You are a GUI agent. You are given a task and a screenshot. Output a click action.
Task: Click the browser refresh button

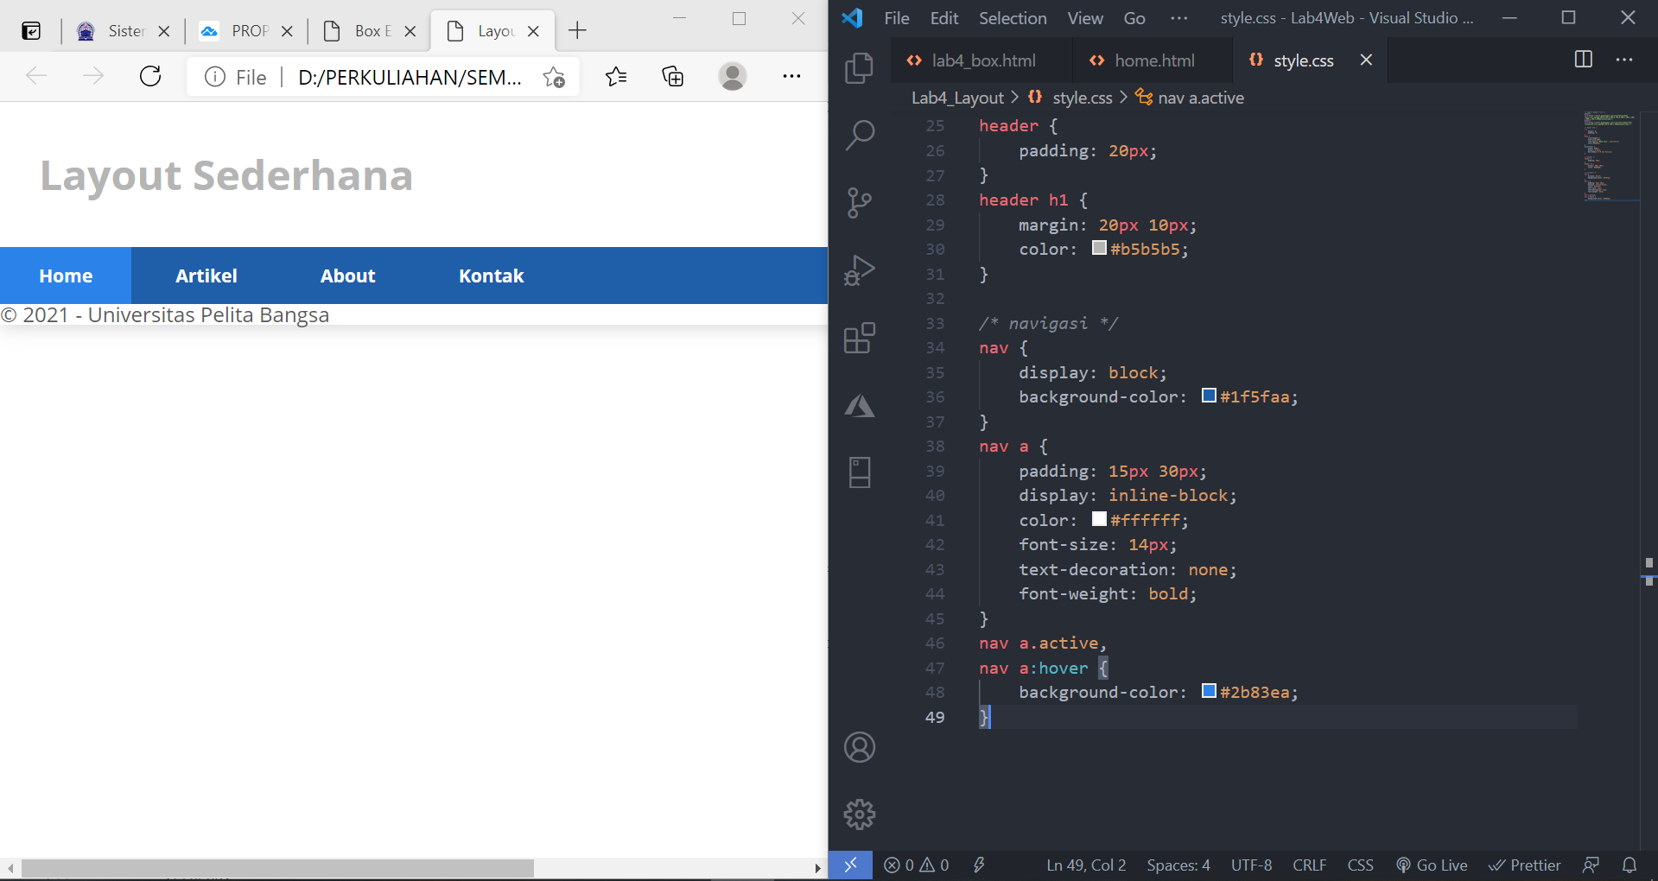(x=150, y=77)
